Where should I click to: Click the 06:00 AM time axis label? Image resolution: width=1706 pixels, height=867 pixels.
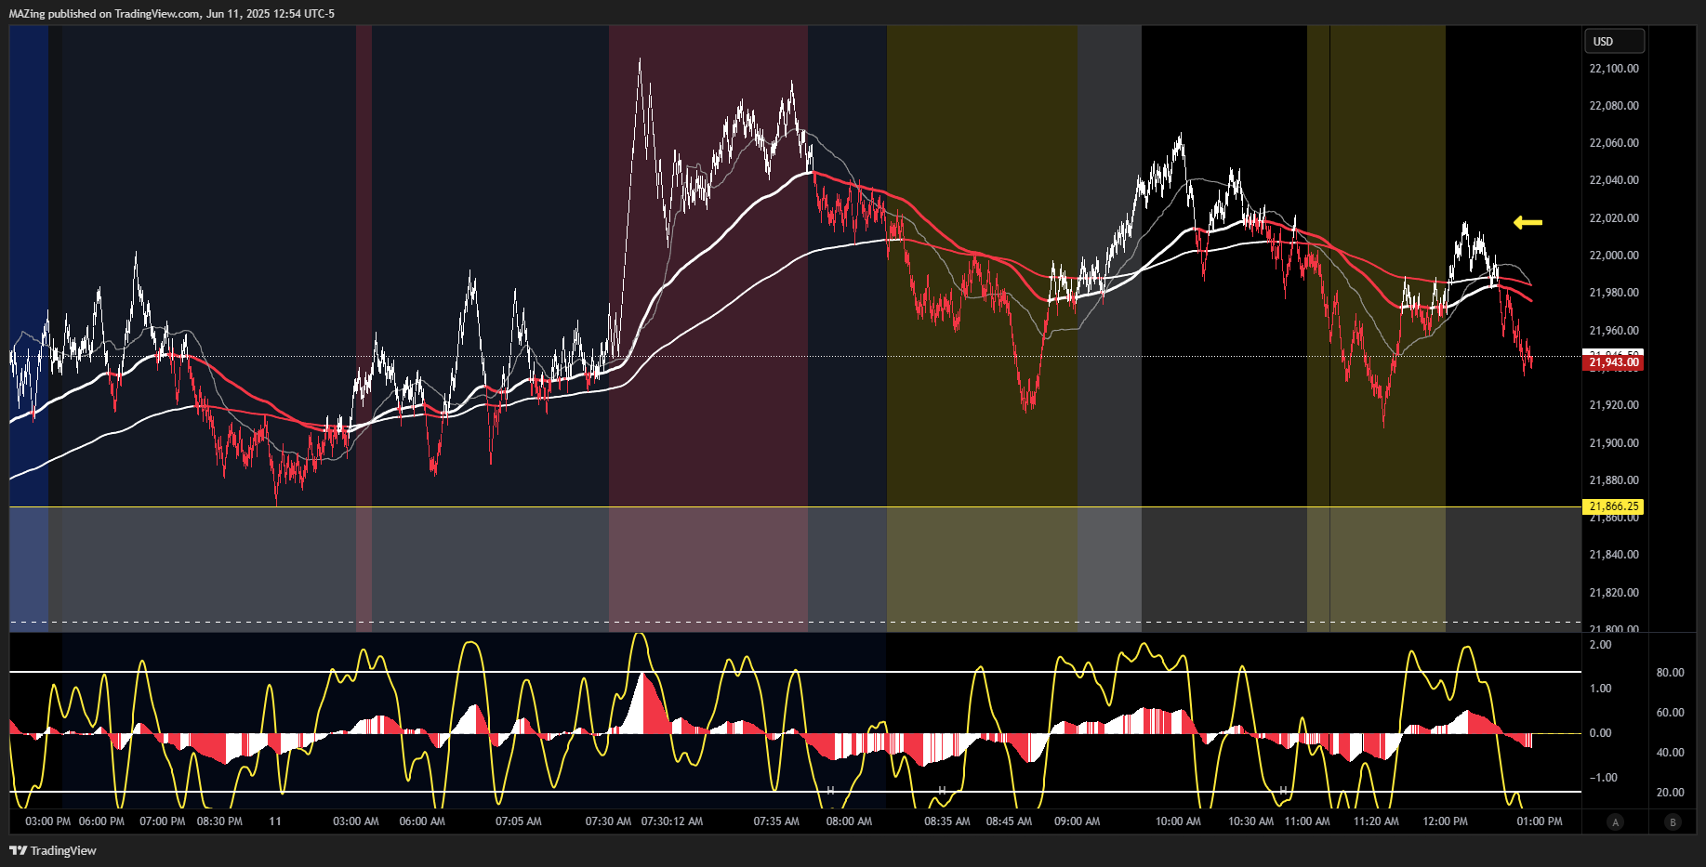coord(422,821)
